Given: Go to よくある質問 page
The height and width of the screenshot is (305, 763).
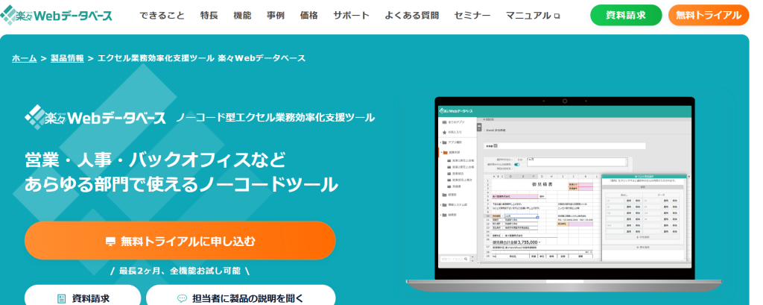Looking at the screenshot, I should pos(411,16).
